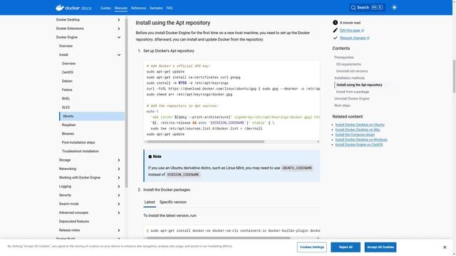Open Troubleshoot installation page

pos(81,151)
